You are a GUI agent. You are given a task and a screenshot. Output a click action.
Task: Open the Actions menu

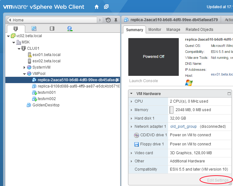pyautogui.click(x=229, y=20)
